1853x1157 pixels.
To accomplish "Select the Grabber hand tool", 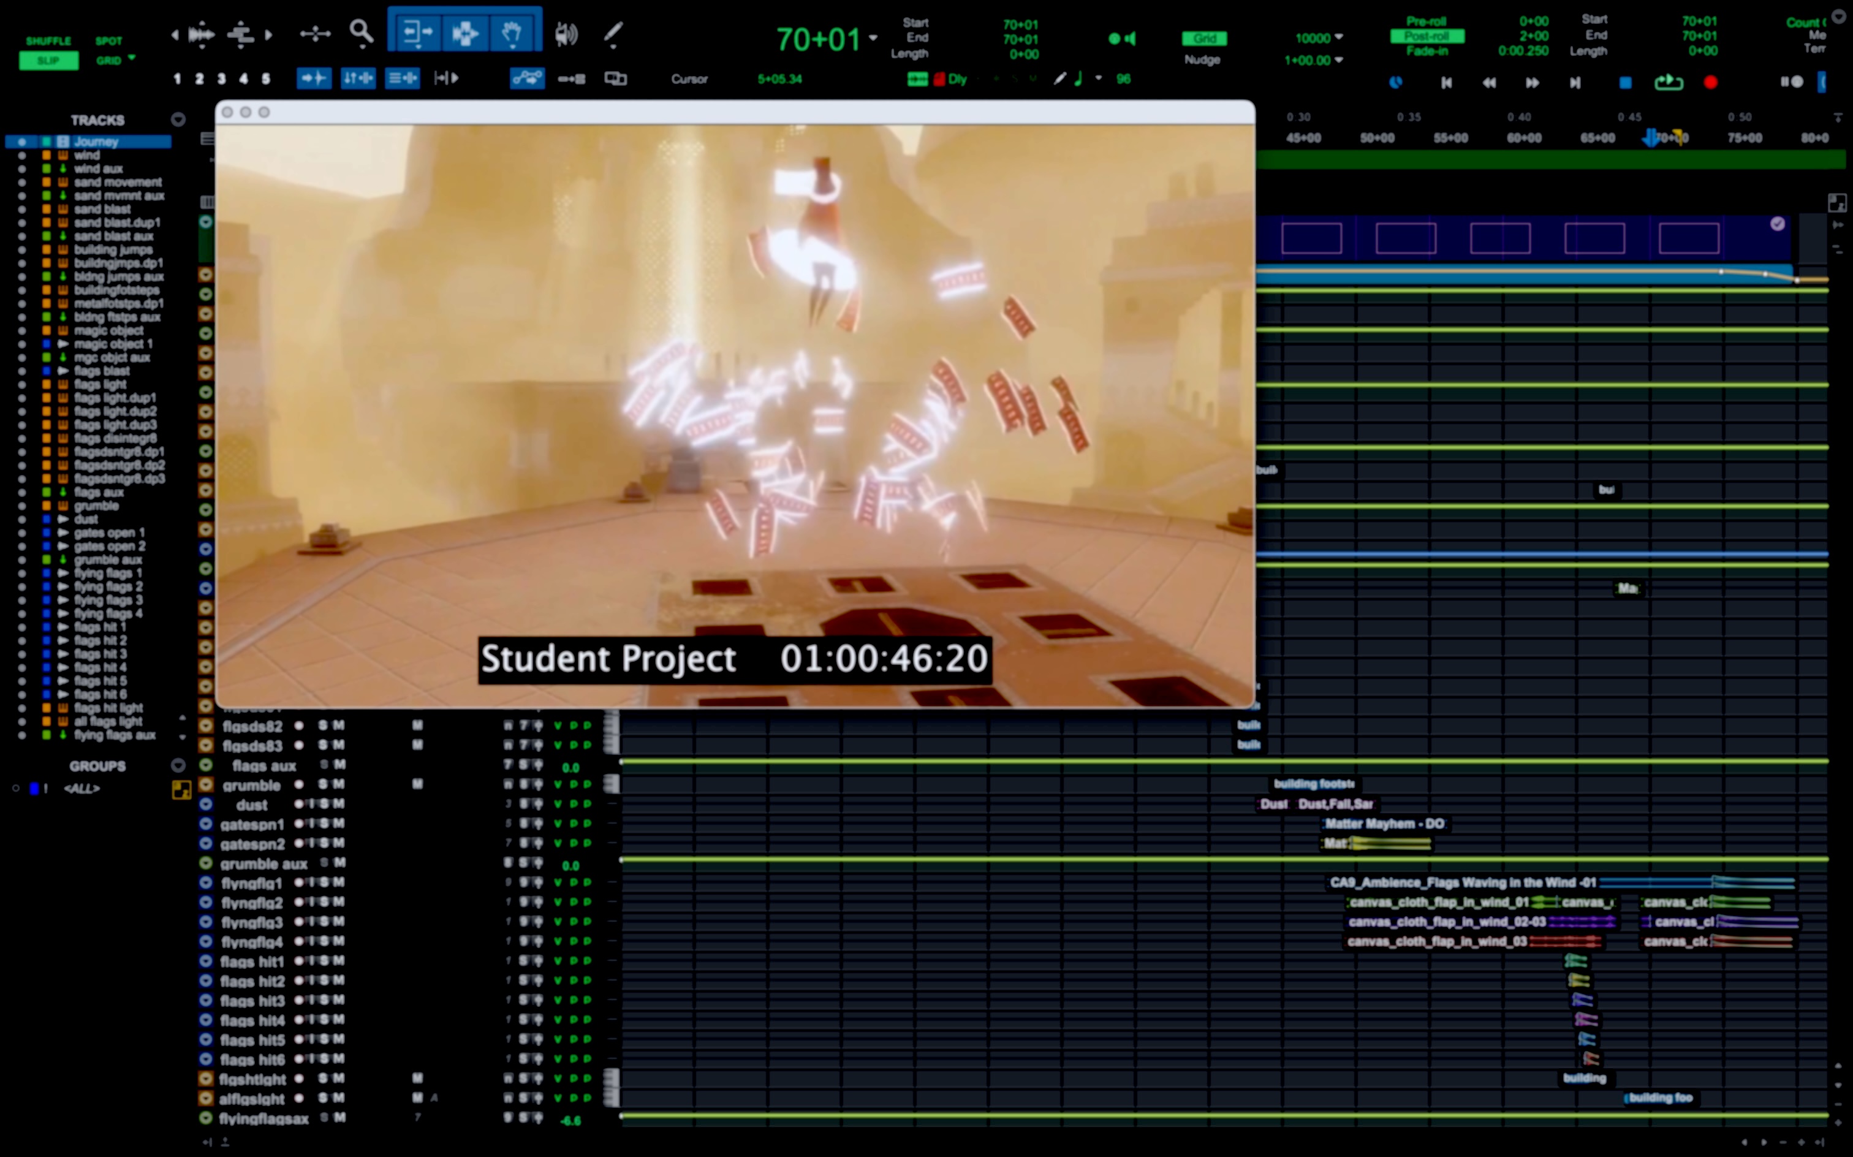I will (512, 32).
